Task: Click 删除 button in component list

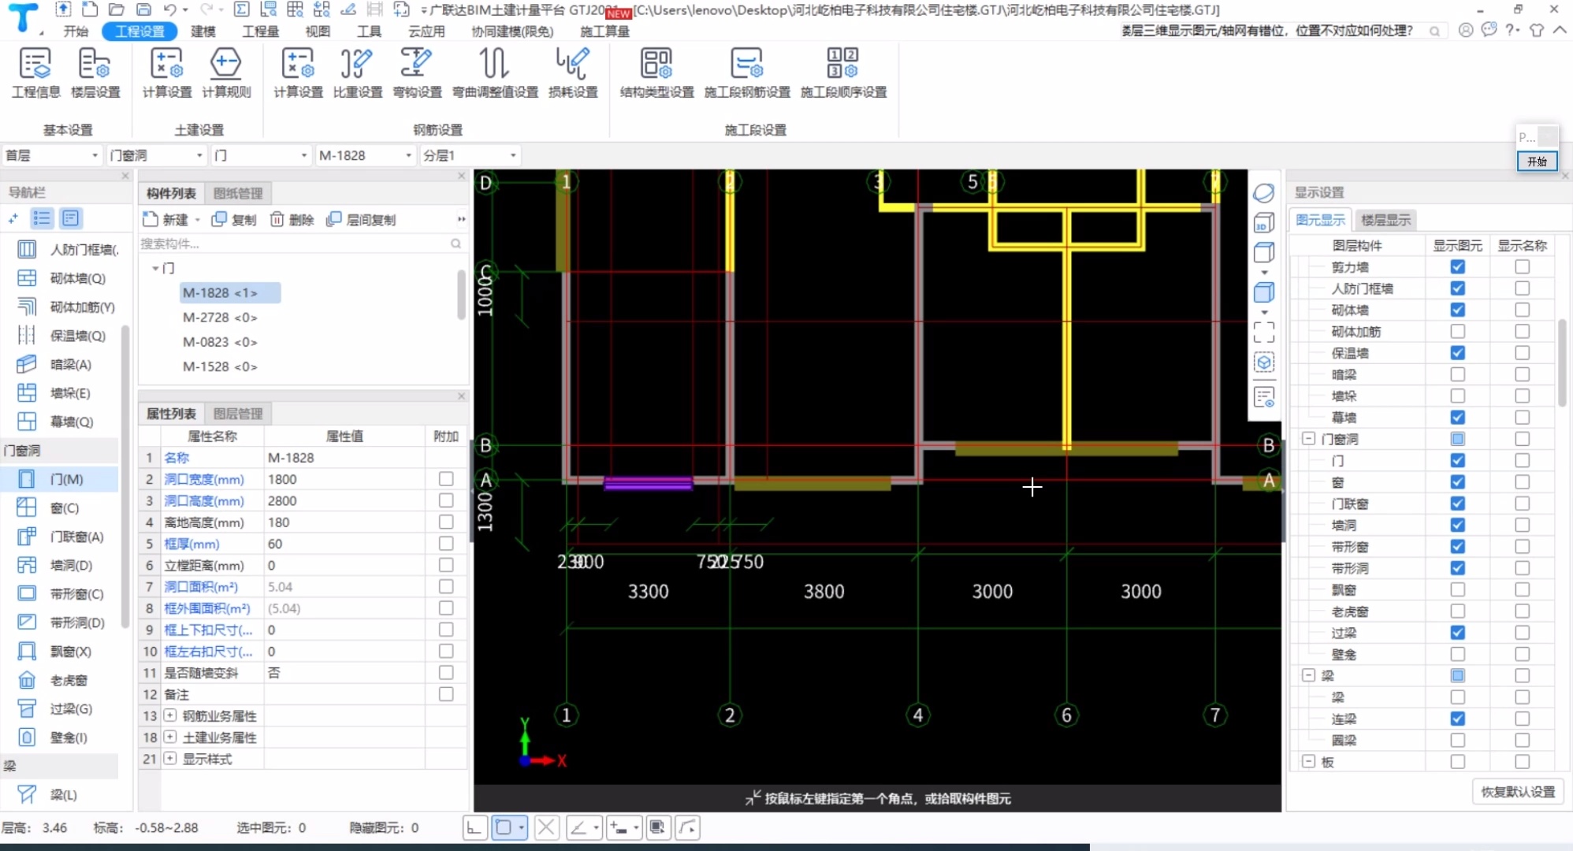Action: pyautogui.click(x=292, y=219)
